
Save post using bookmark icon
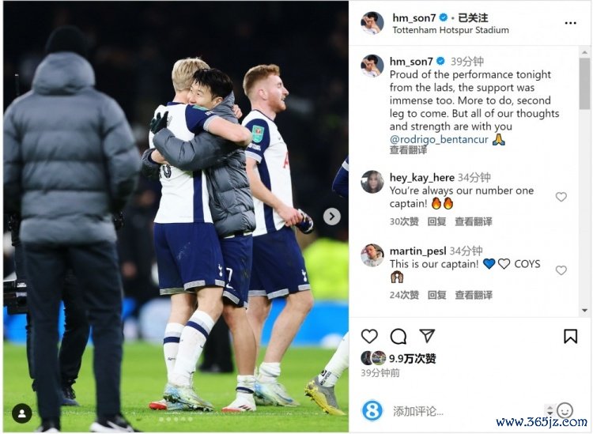pos(570,336)
